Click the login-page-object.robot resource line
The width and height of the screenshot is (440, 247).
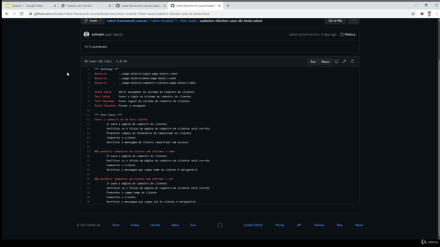coord(136,73)
